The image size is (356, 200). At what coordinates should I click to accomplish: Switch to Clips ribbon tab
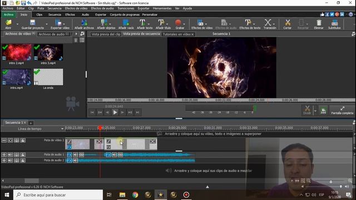point(39,14)
